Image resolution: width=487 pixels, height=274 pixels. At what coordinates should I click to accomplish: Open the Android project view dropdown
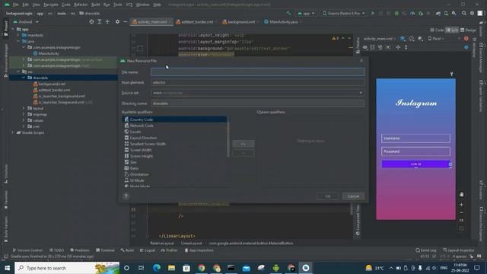click(x=26, y=22)
